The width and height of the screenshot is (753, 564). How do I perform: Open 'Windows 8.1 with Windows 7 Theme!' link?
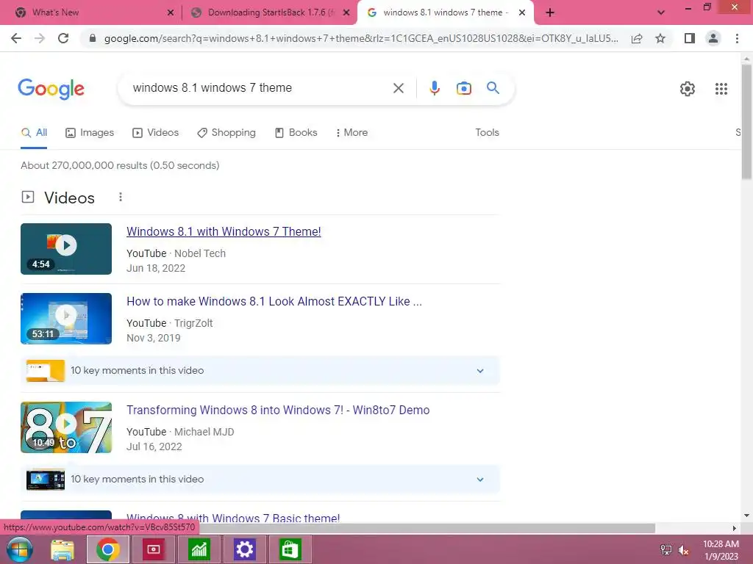pos(224,231)
